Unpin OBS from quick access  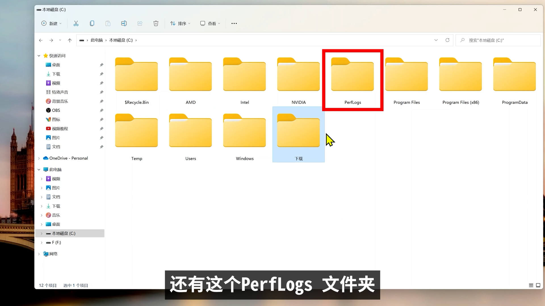(x=101, y=110)
